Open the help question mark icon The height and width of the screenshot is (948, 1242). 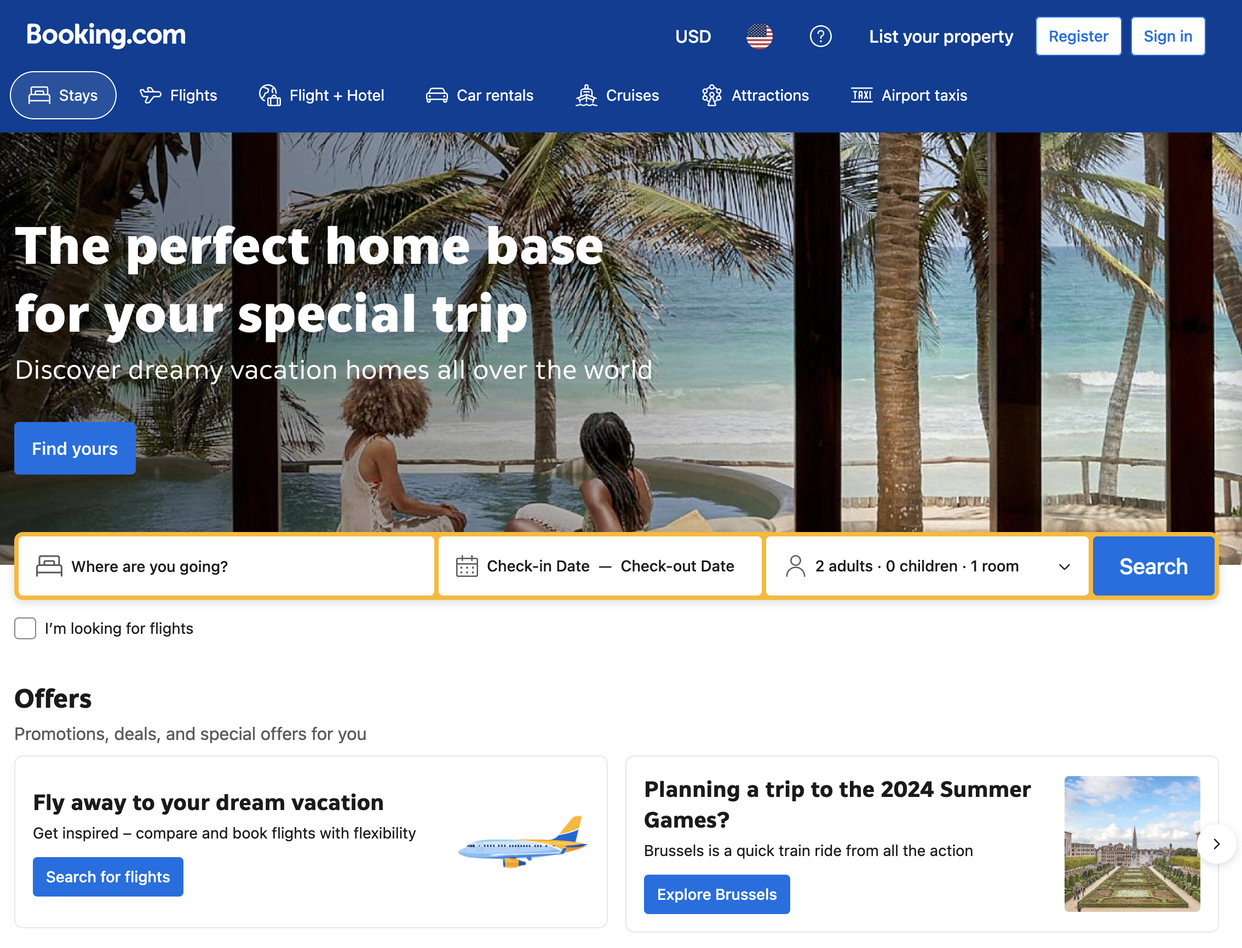[x=820, y=37]
